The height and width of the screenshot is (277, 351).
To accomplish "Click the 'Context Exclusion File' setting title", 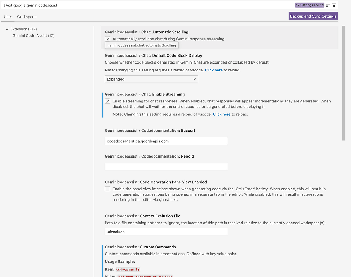I will pos(160,216).
